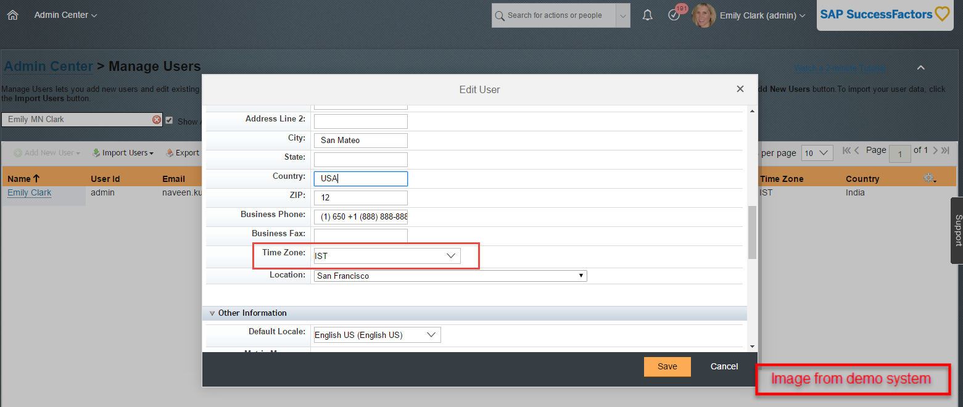Open the Time Zone dropdown showing IST
Image resolution: width=963 pixels, height=407 pixels.
click(x=387, y=256)
